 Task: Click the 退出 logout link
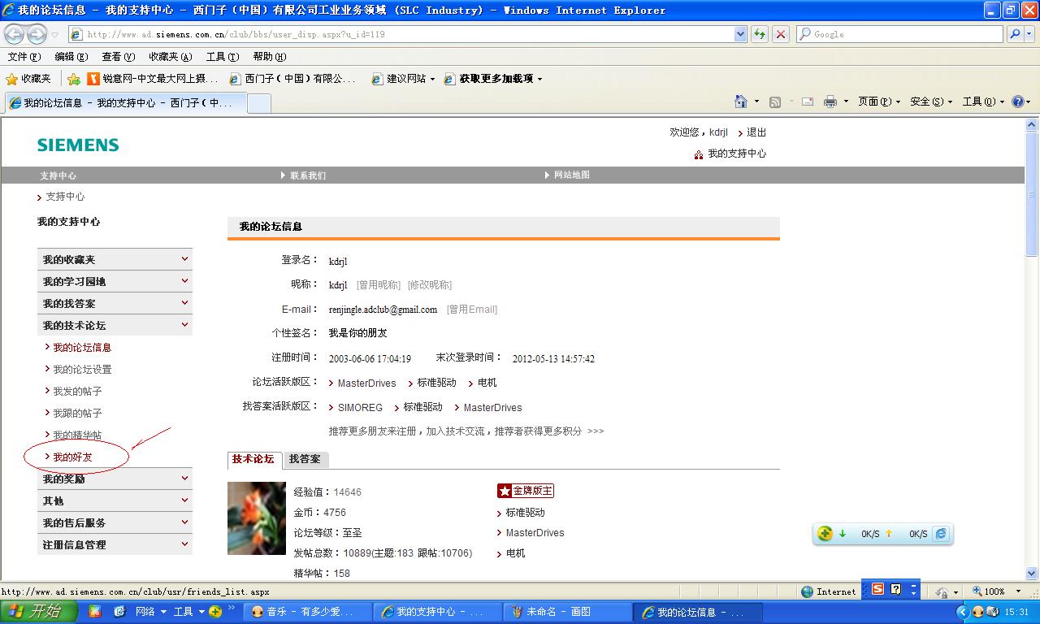point(756,132)
